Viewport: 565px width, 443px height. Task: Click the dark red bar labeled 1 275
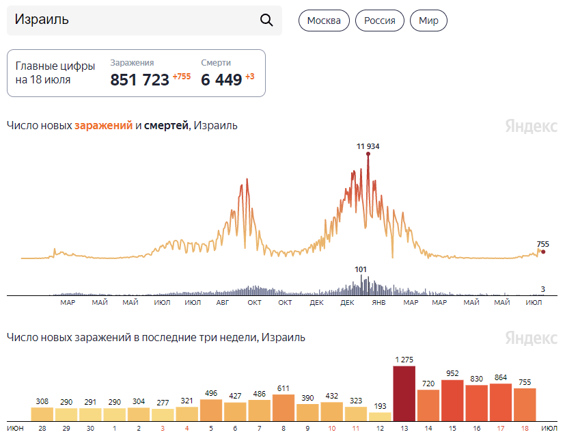pyautogui.click(x=404, y=393)
